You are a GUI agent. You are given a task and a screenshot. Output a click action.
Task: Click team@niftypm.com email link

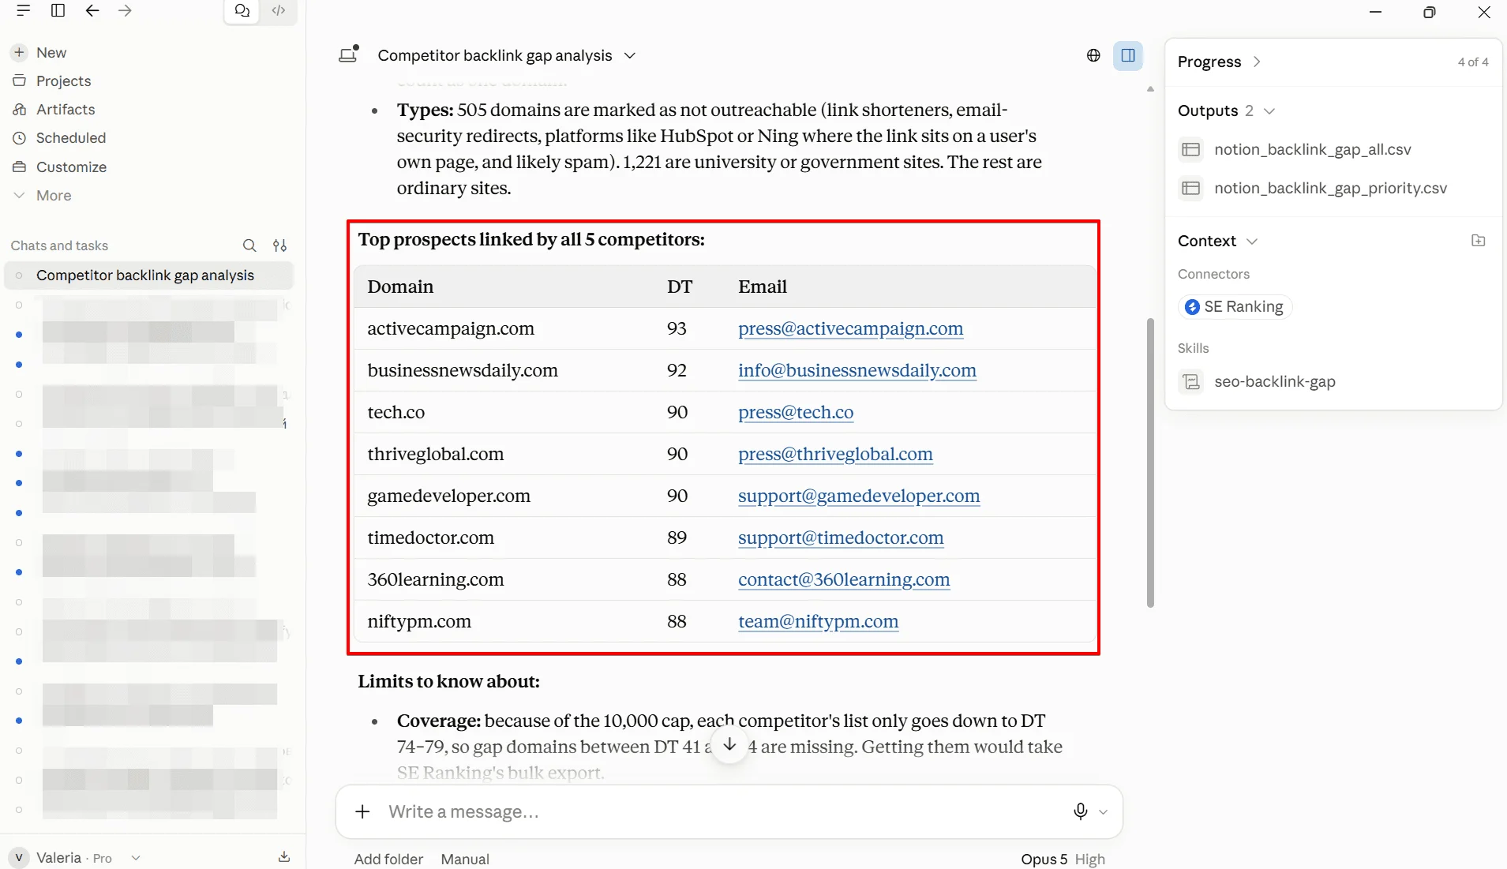818,621
